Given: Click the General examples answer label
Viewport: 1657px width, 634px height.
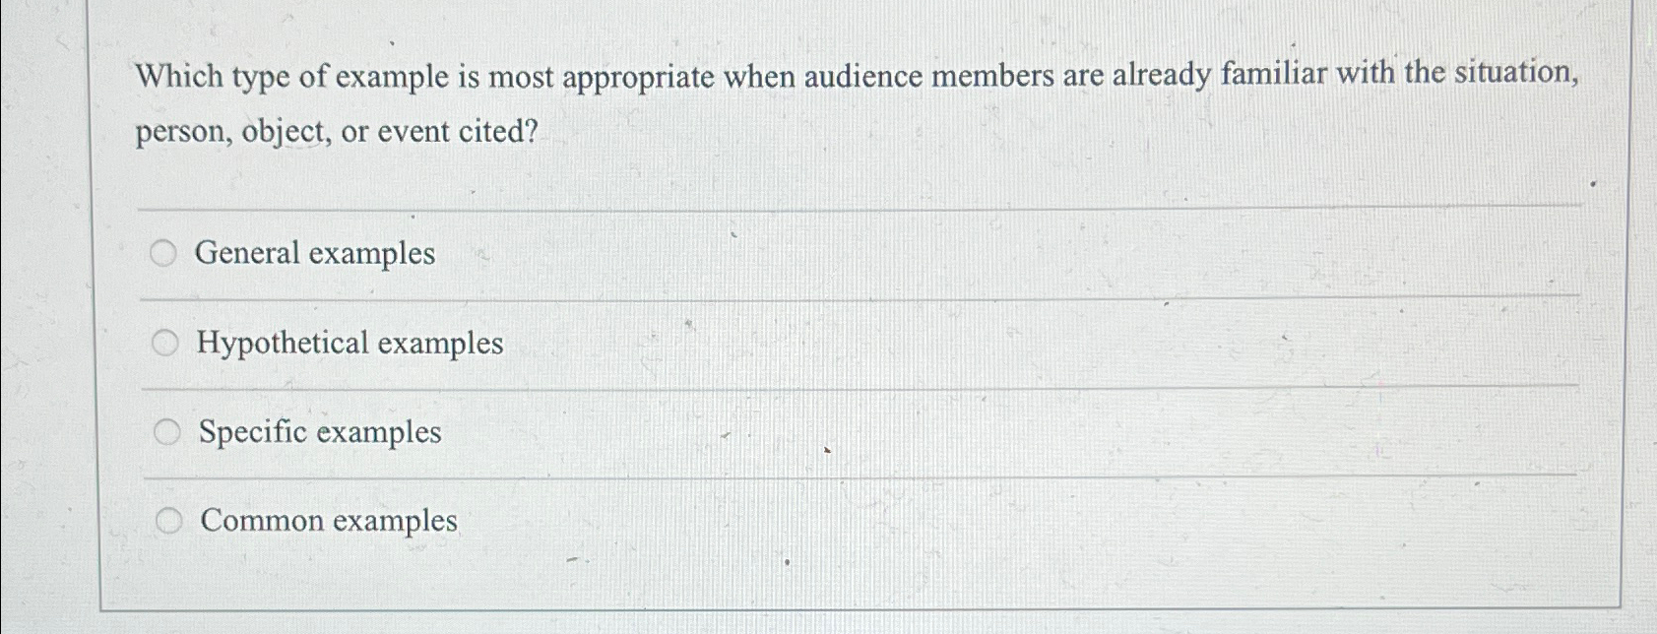Looking at the screenshot, I should pyautogui.click(x=313, y=253).
